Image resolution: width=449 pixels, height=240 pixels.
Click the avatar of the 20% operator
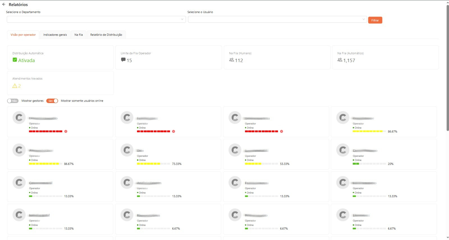343,150
